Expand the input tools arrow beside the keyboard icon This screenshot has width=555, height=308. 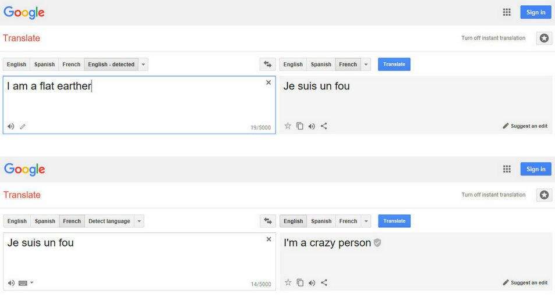pyautogui.click(x=31, y=283)
